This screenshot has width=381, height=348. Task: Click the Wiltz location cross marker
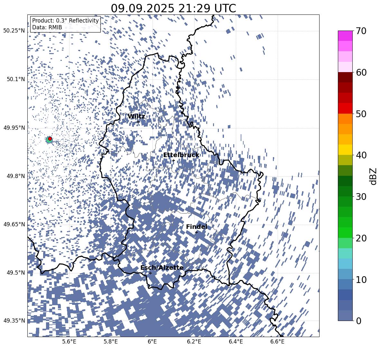click(138, 122)
